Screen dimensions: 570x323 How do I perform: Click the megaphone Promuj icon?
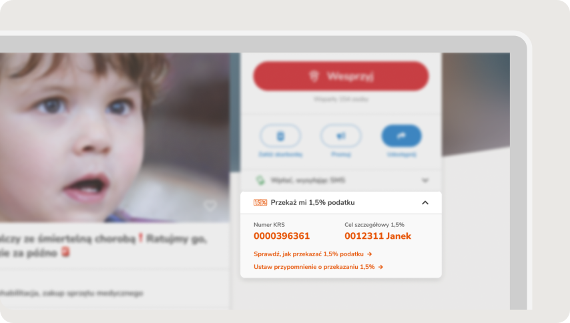340,136
